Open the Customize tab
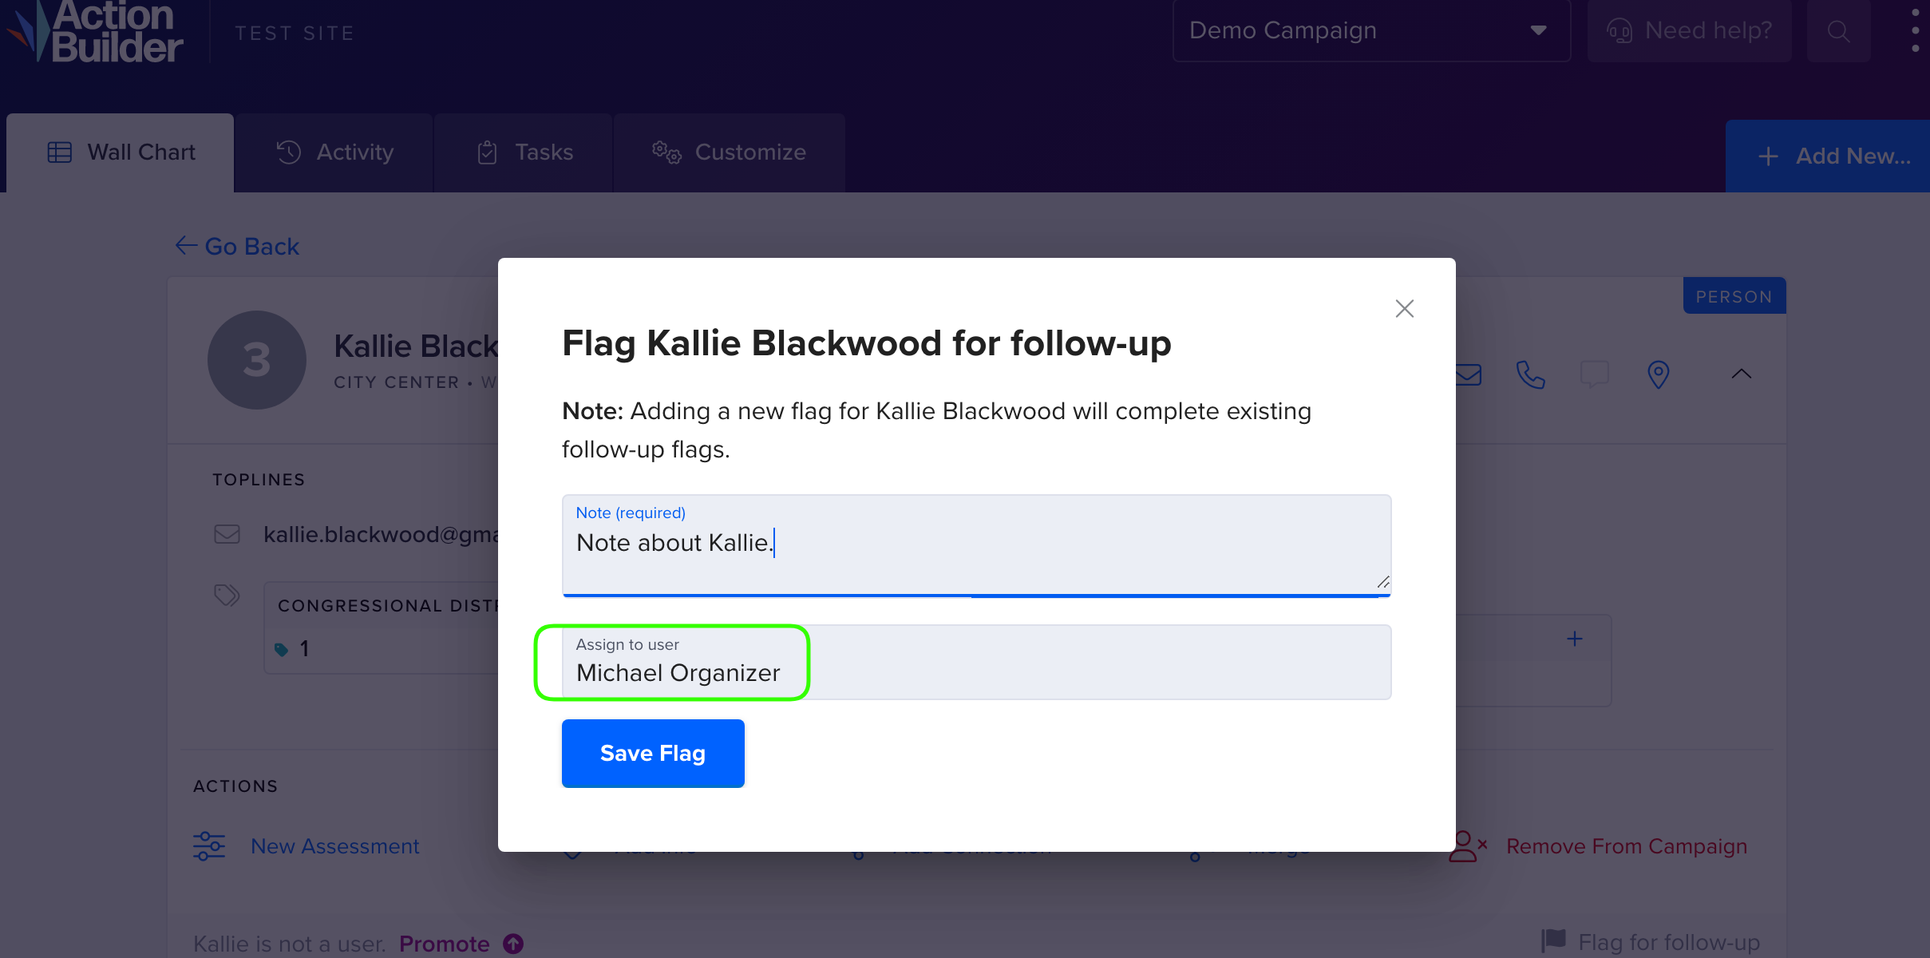The height and width of the screenshot is (958, 1930). (x=730, y=152)
